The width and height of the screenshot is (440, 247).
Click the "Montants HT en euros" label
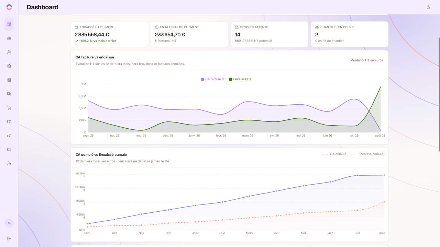point(367,60)
